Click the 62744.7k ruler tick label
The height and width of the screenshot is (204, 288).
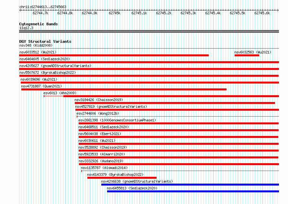(x=40, y=13)
